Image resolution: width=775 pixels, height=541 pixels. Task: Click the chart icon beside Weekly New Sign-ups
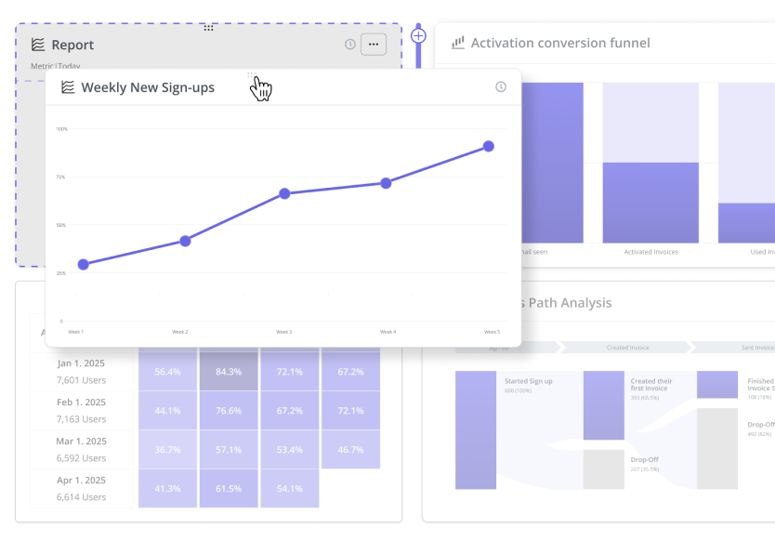point(66,87)
